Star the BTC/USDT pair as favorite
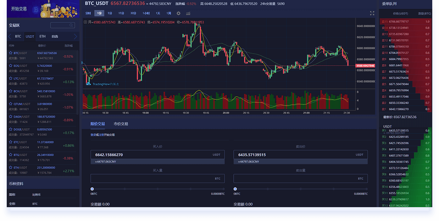 [11, 53]
